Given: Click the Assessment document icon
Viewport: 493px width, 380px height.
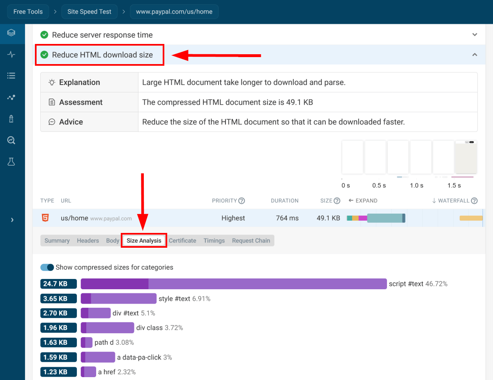Looking at the screenshot, I should pos(52,102).
